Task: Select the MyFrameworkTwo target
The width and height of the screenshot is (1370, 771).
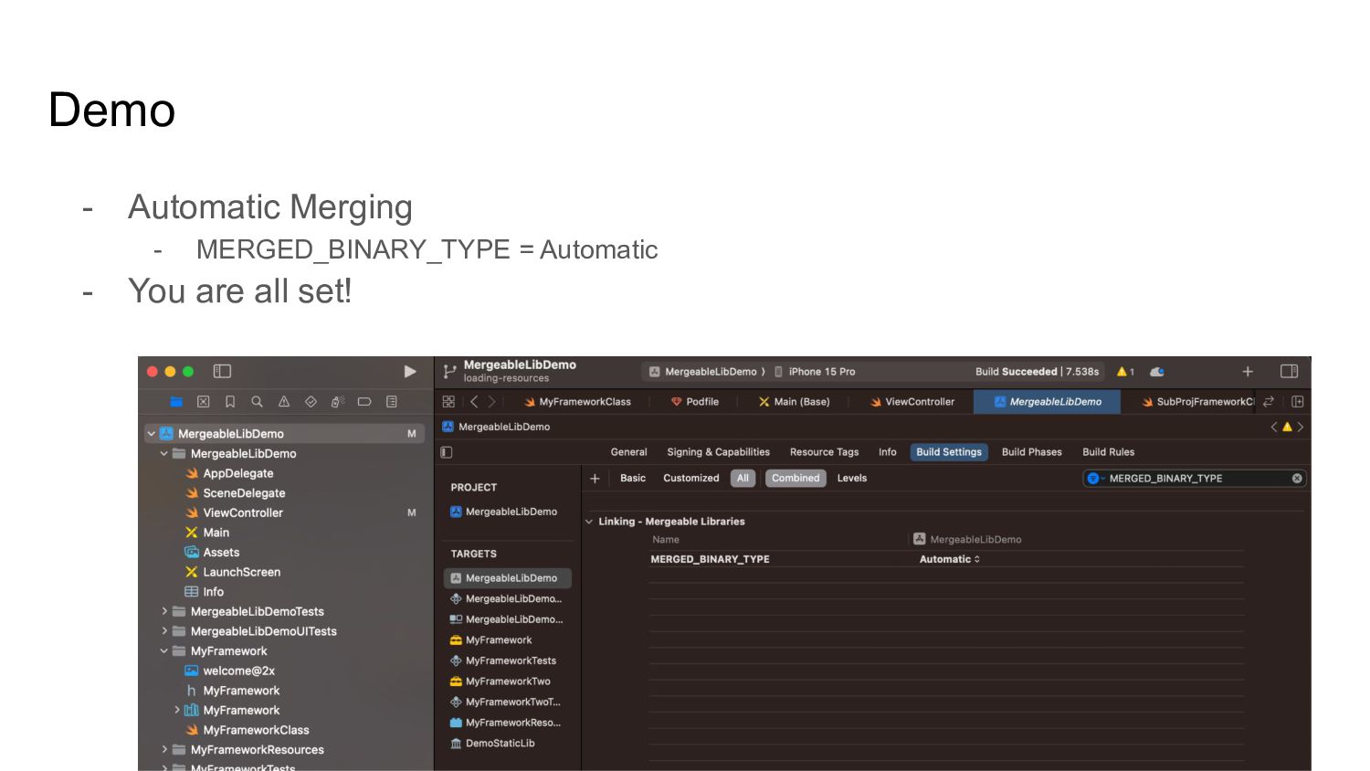Action: [508, 681]
